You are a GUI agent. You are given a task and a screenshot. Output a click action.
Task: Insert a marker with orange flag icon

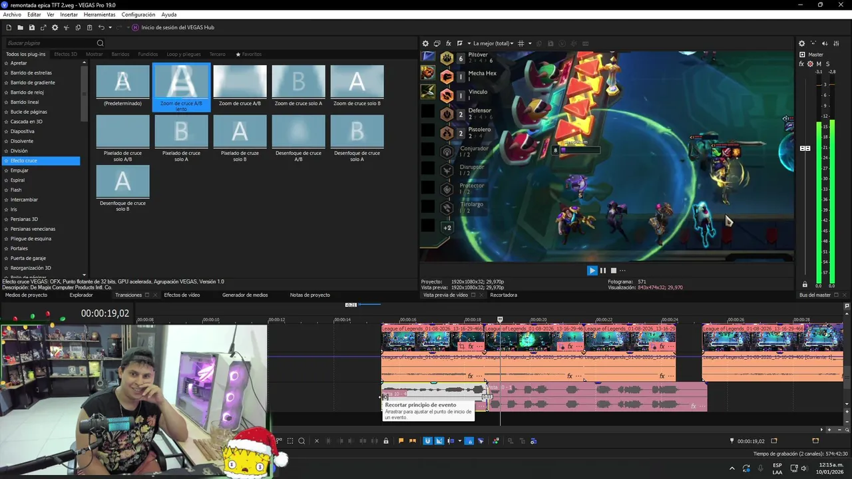[x=401, y=441]
